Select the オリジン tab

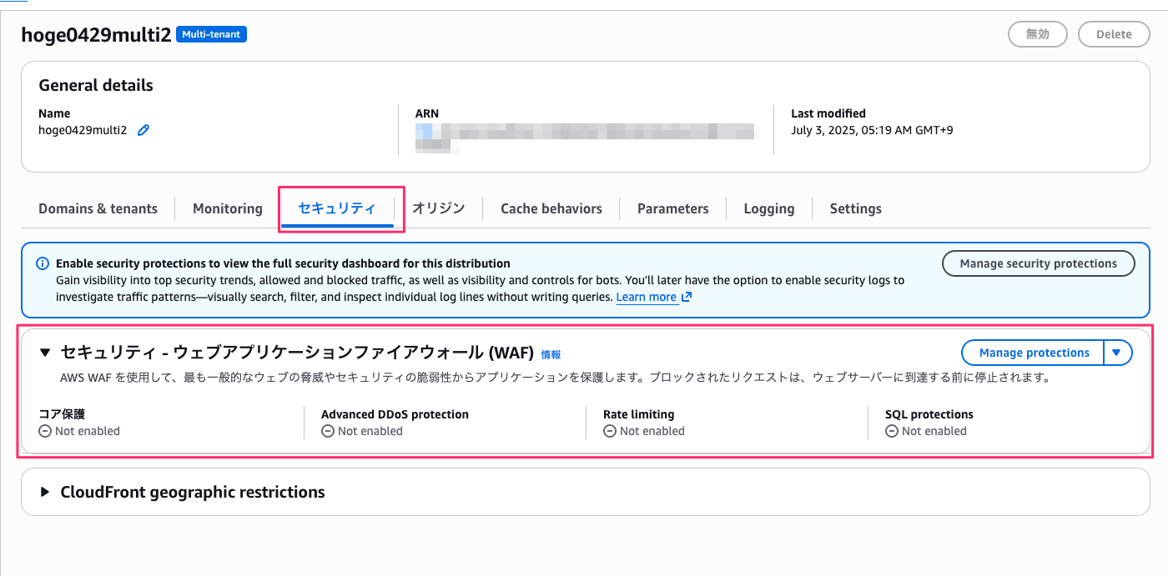coord(438,208)
